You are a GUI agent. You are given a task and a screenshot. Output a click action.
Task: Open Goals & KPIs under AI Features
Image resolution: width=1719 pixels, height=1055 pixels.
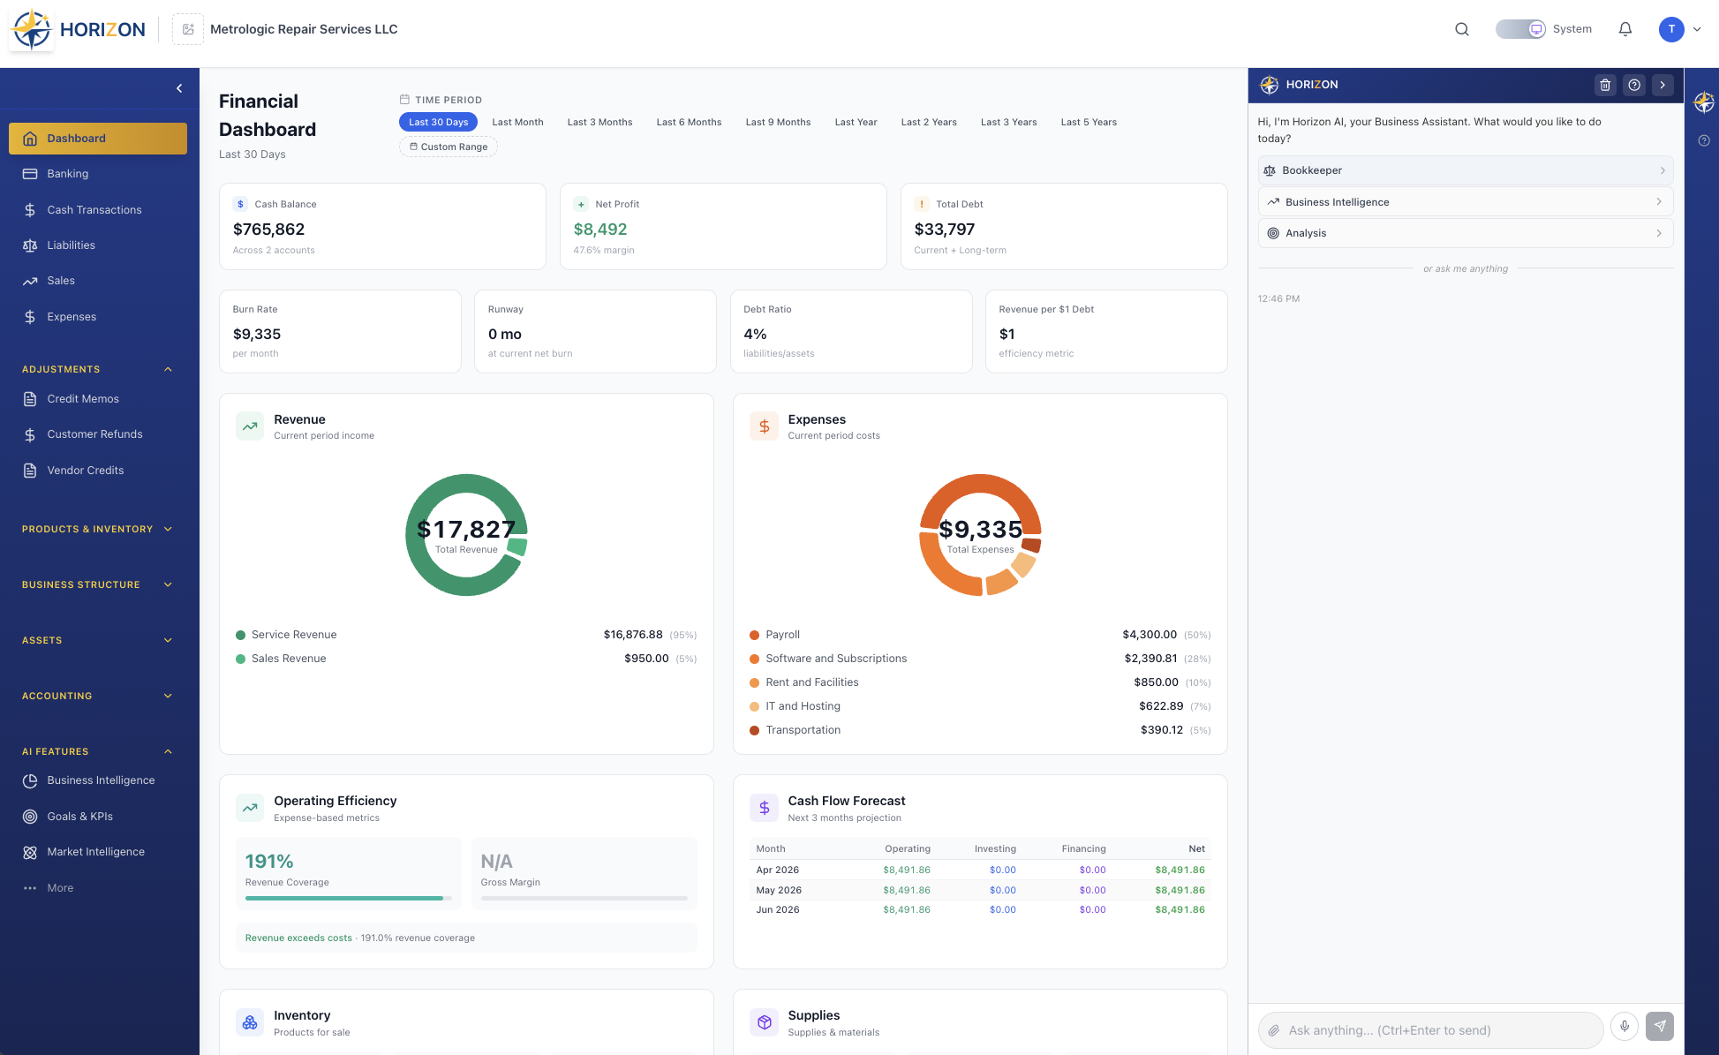click(79, 816)
